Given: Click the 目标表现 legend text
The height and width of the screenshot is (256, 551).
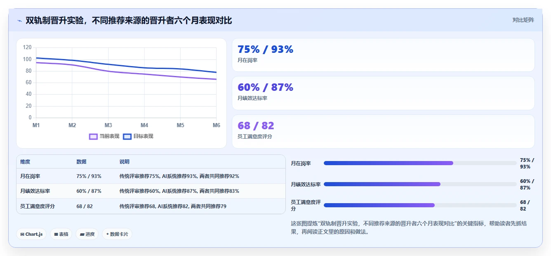Looking at the screenshot, I should tap(143, 137).
